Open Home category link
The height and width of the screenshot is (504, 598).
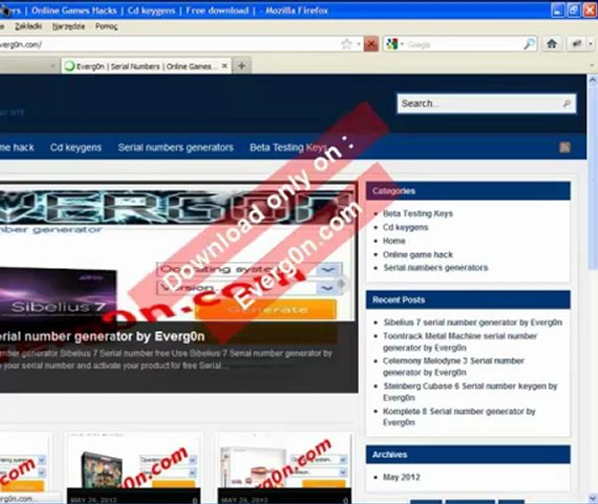tap(394, 241)
